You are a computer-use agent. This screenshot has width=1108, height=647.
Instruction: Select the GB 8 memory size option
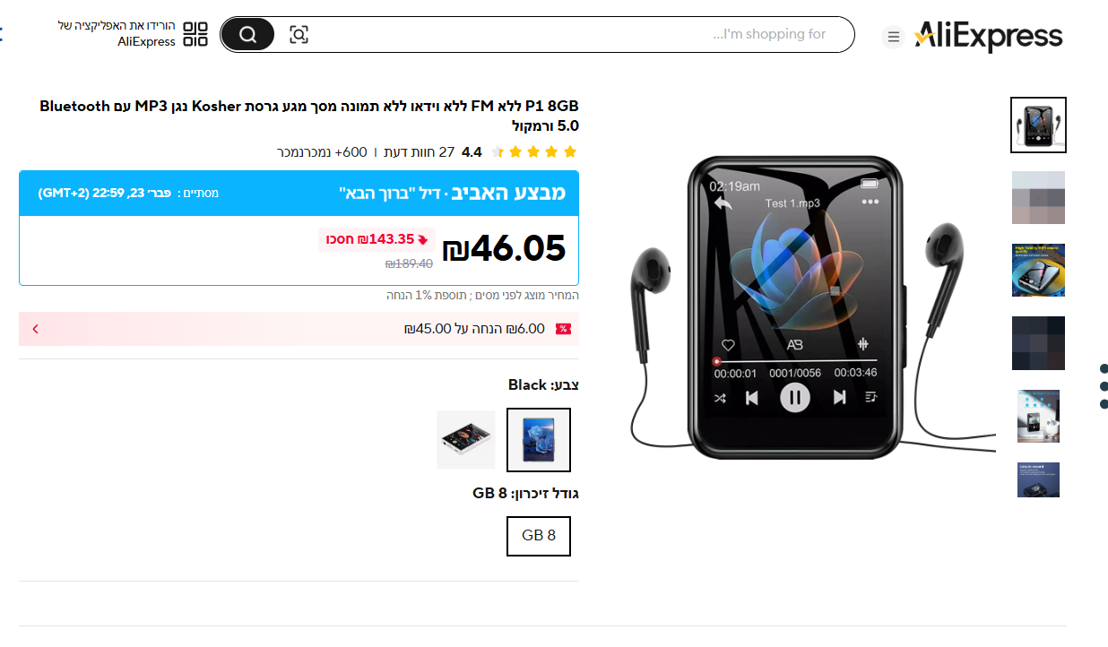(539, 536)
